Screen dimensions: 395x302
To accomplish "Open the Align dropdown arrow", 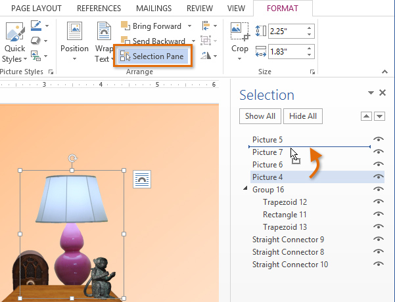I will [215, 26].
